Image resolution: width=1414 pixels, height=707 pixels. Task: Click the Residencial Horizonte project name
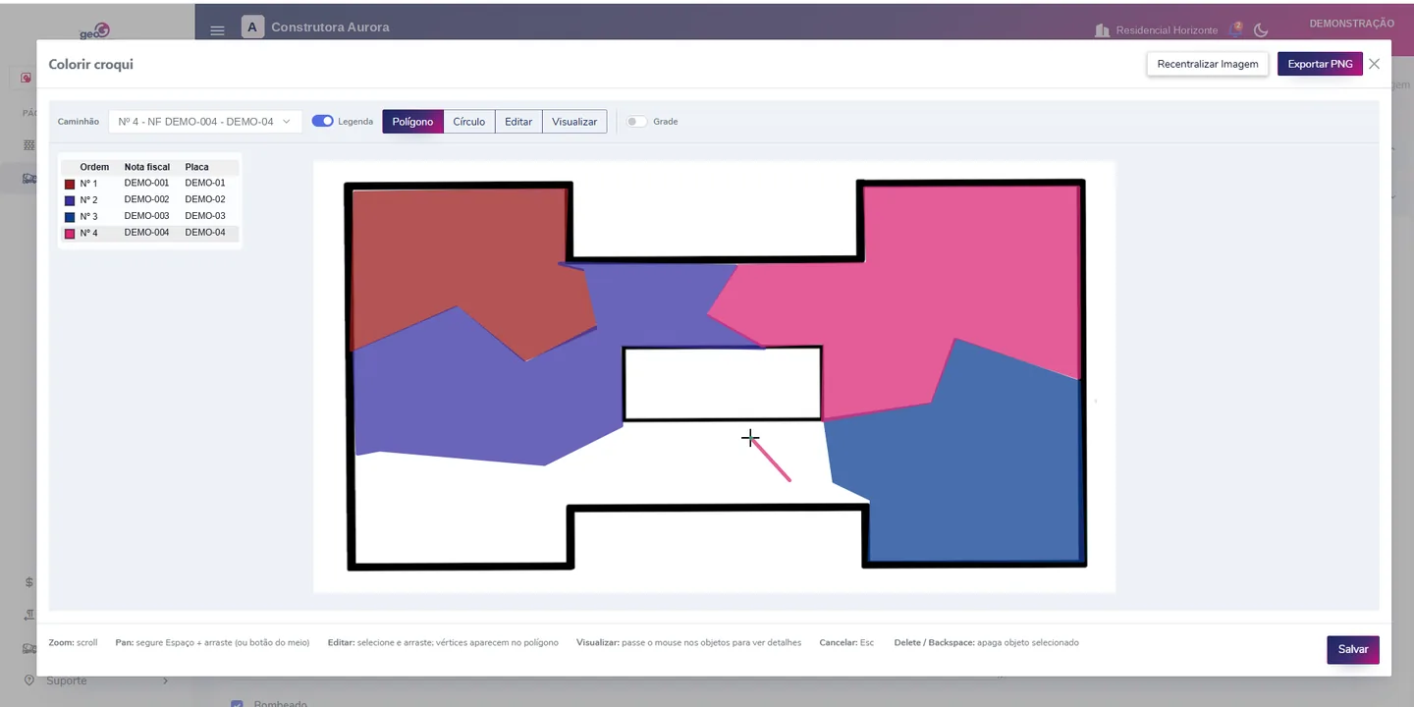click(1167, 30)
